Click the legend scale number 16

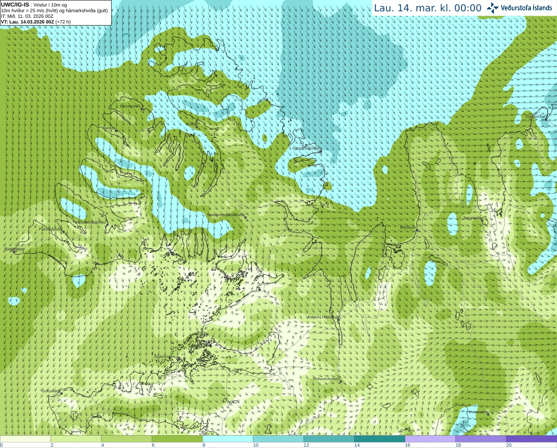point(408,445)
